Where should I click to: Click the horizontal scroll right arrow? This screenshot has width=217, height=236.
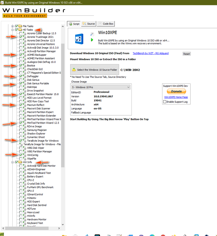coord(59,228)
